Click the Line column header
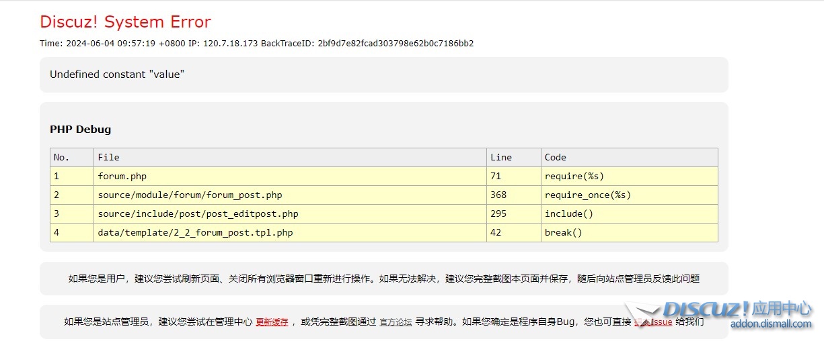Screen dimensions: 824x341 [501, 158]
